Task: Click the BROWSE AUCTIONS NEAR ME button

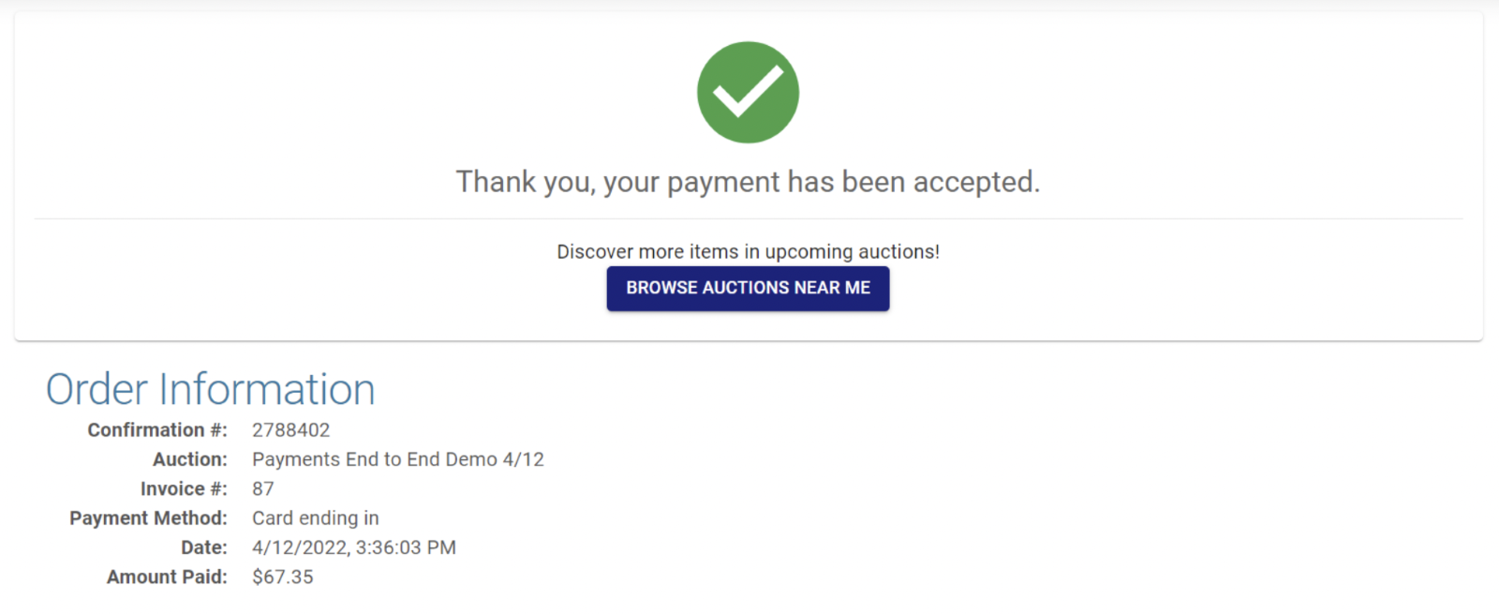Action: [x=748, y=288]
